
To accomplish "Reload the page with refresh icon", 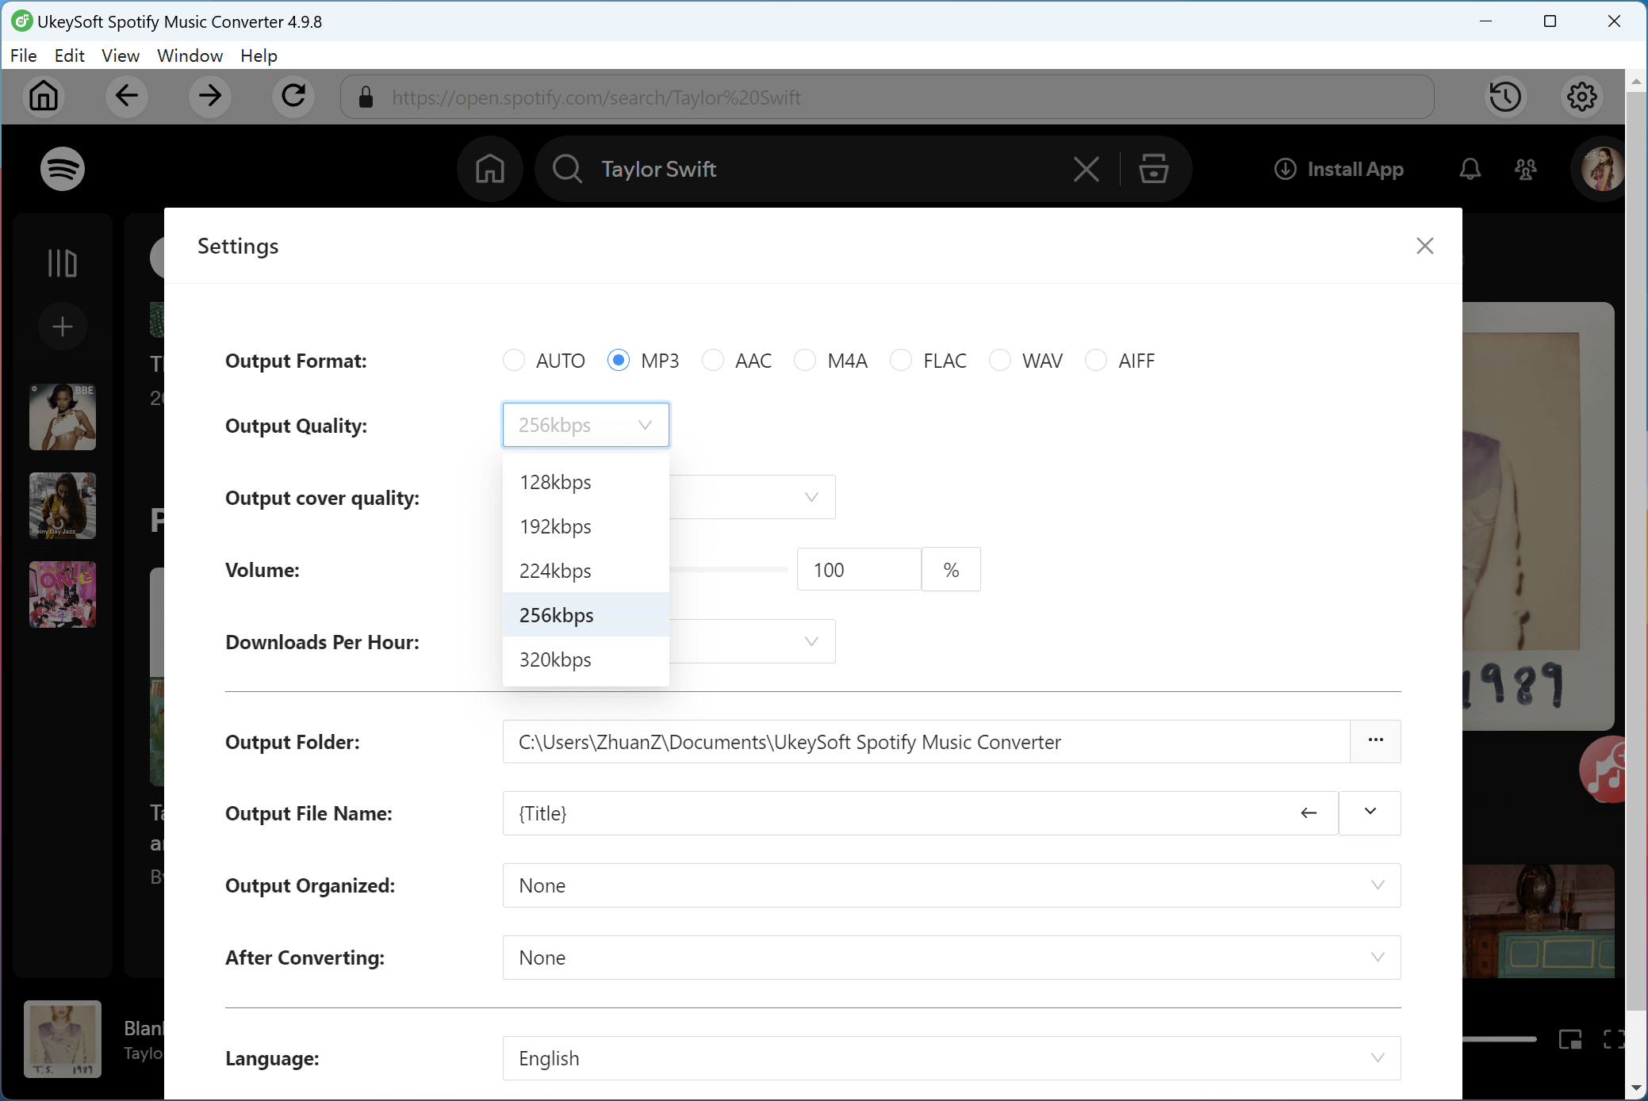I will [x=293, y=97].
